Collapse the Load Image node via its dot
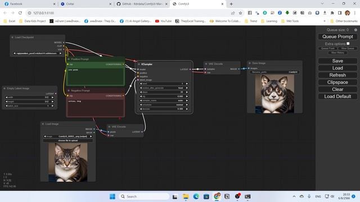360x202 pixels. (x=43, y=124)
